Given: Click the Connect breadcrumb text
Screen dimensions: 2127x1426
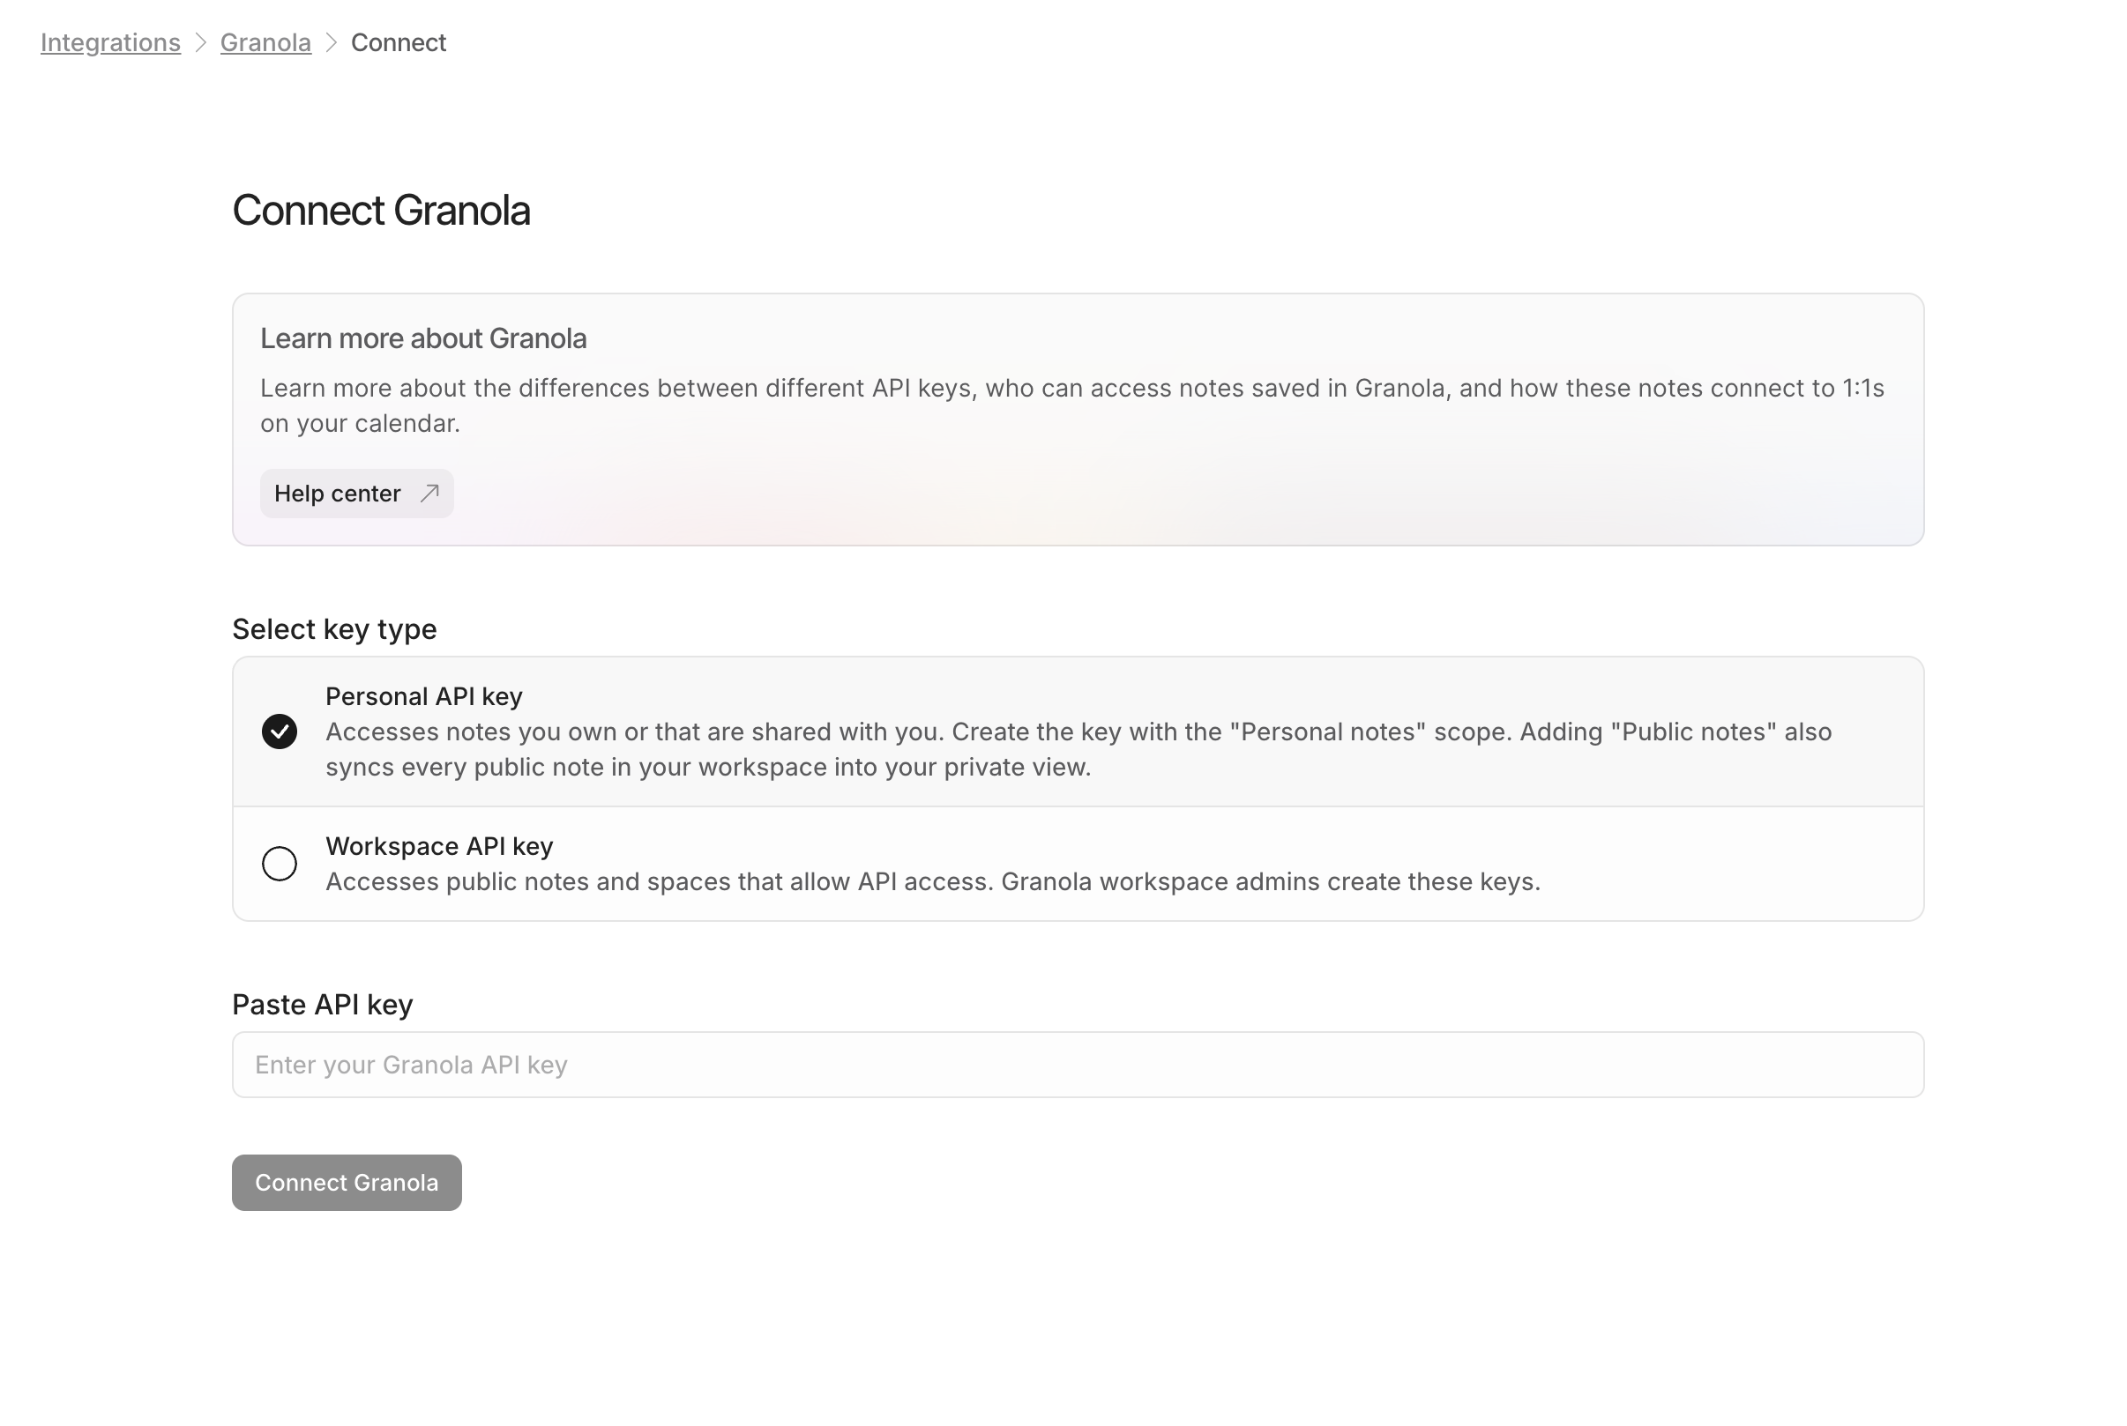Looking at the screenshot, I should coord(398,42).
